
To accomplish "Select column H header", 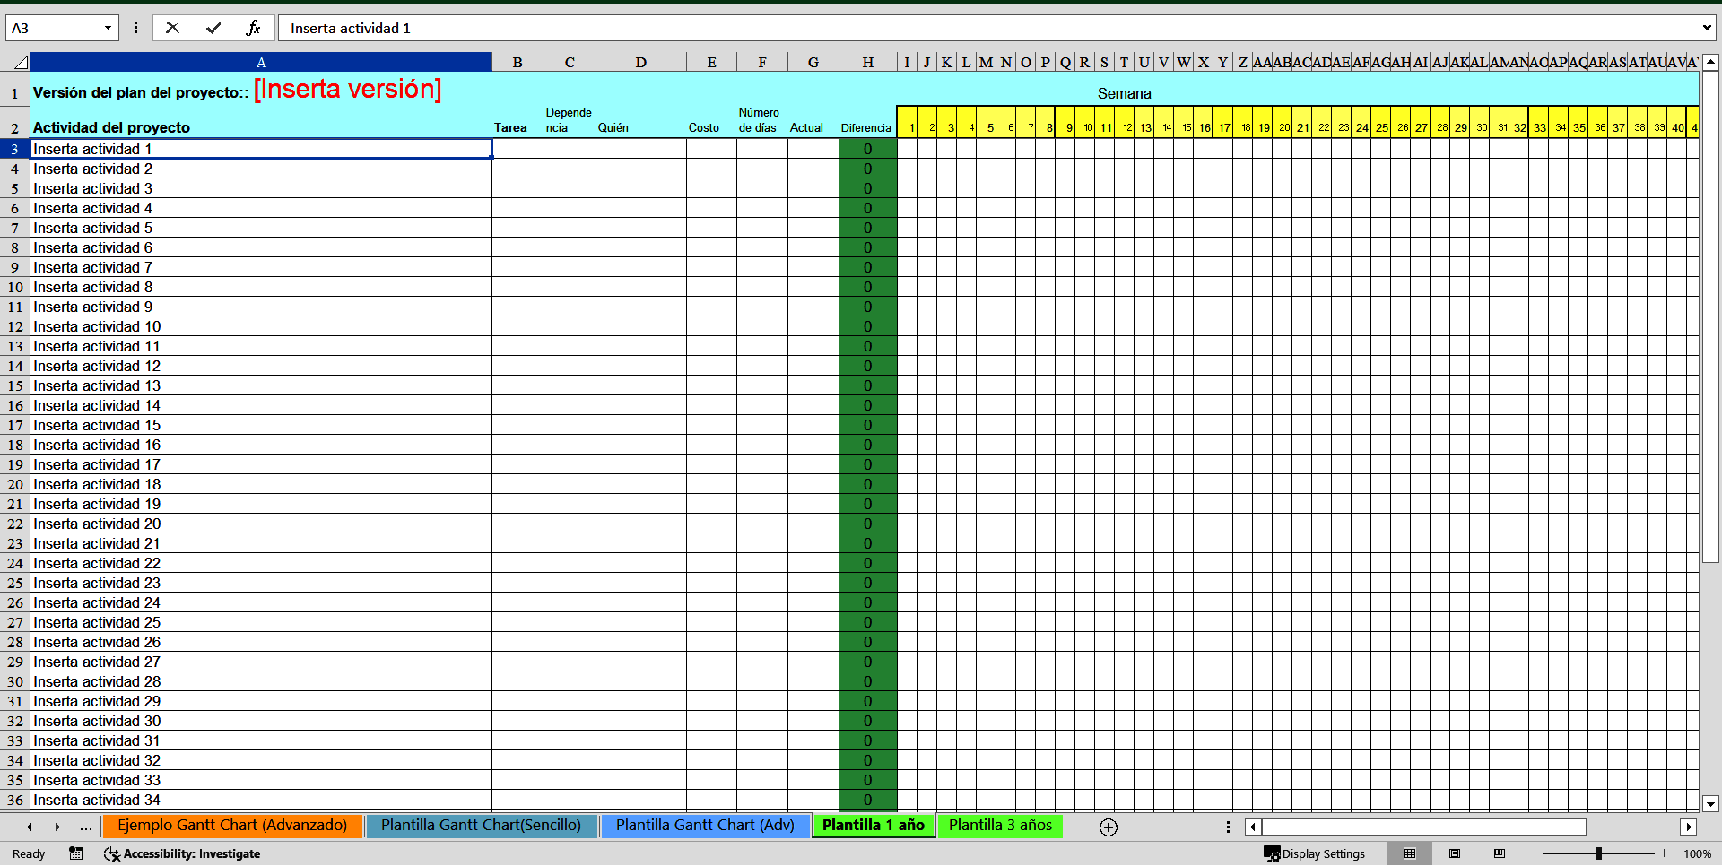I will coord(868,62).
